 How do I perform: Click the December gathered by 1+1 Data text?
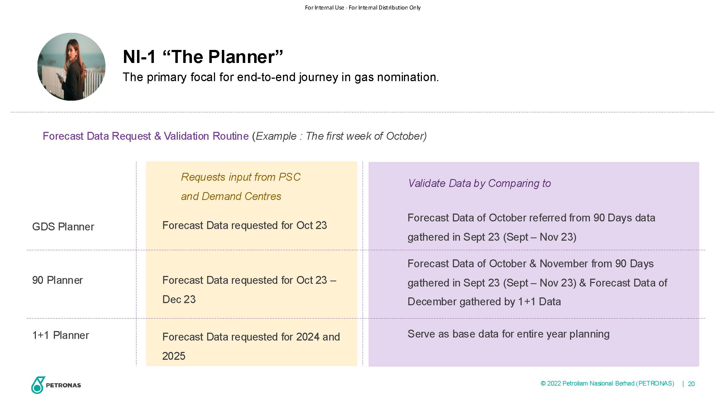point(484,302)
